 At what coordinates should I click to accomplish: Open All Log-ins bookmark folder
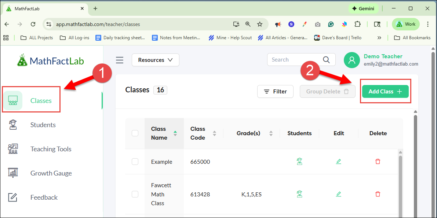74,38
